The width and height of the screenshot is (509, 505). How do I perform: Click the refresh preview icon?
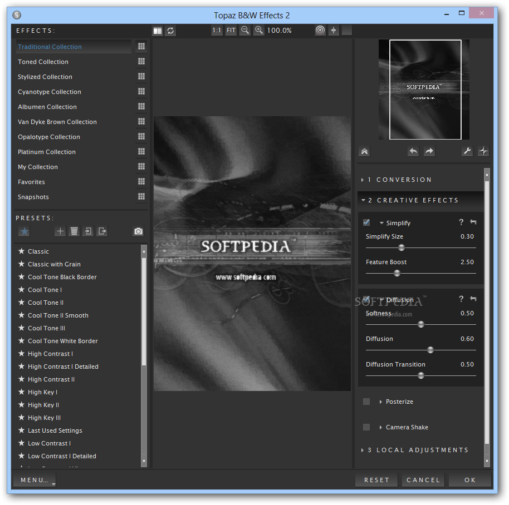point(170,31)
